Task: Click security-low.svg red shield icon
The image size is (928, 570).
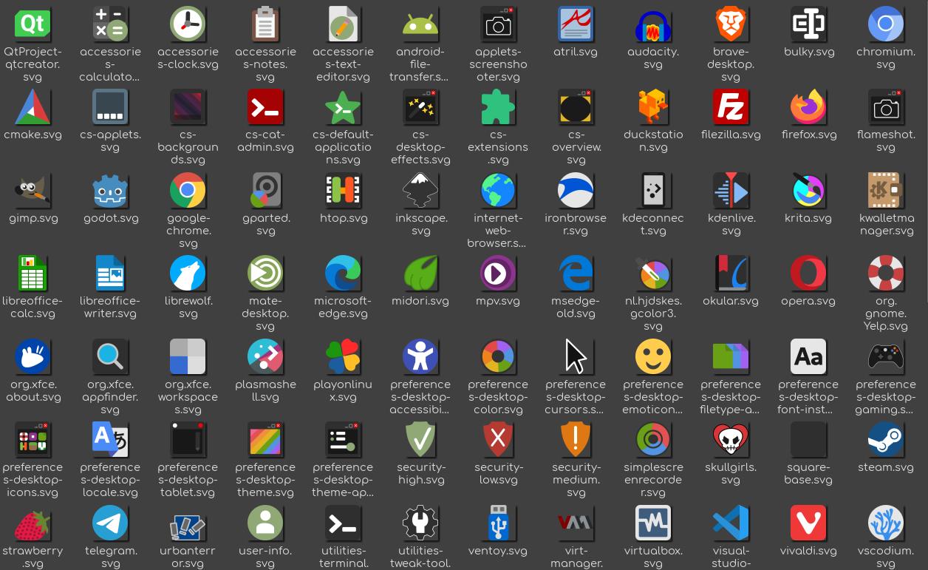Action: tap(498, 440)
